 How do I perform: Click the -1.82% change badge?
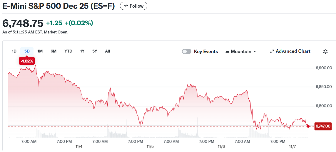(x=27, y=61)
